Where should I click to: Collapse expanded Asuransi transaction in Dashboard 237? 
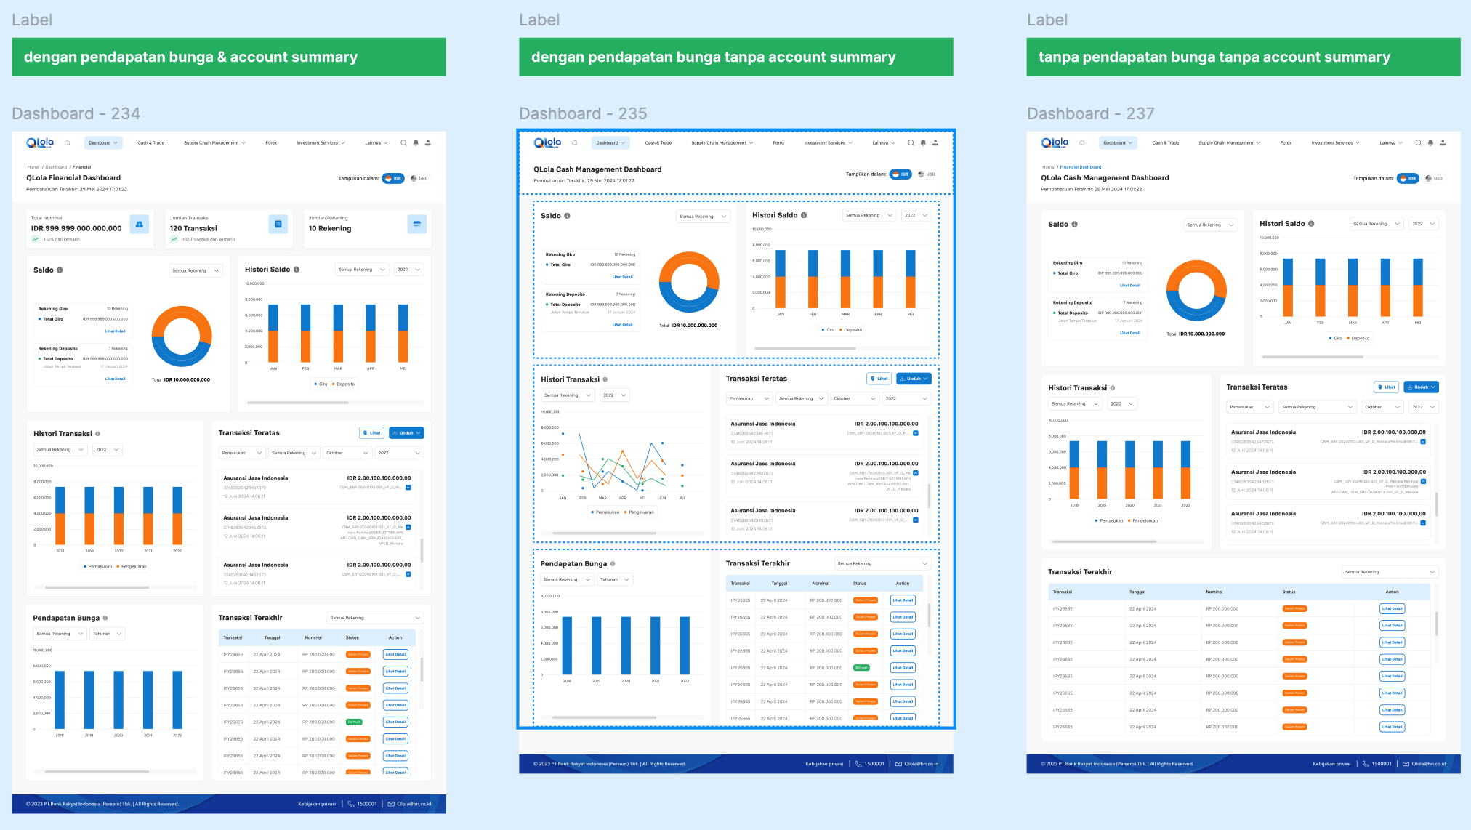tap(1423, 482)
